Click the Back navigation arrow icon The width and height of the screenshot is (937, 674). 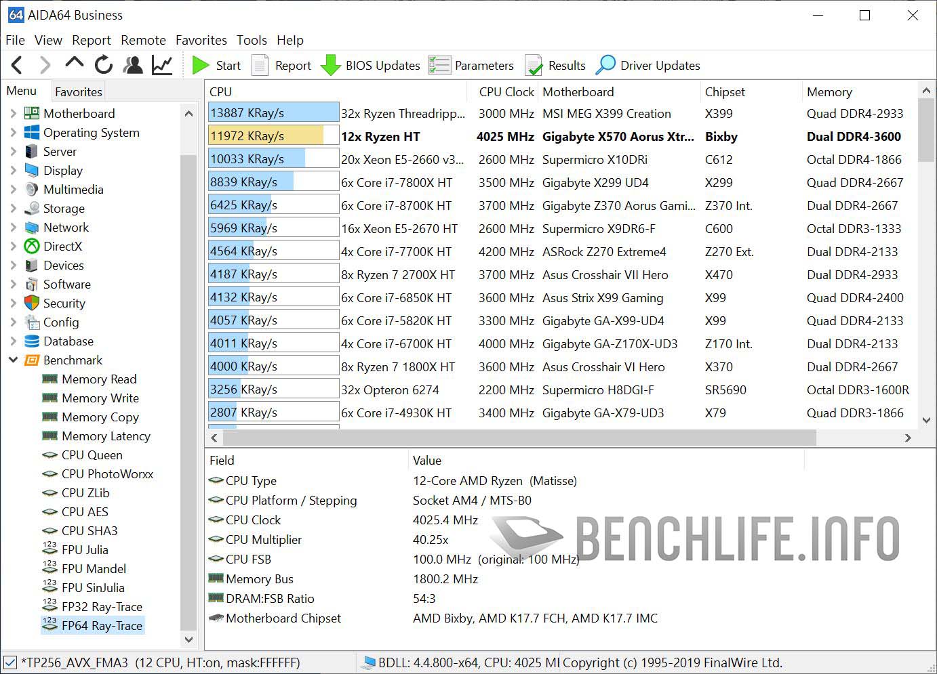click(17, 65)
